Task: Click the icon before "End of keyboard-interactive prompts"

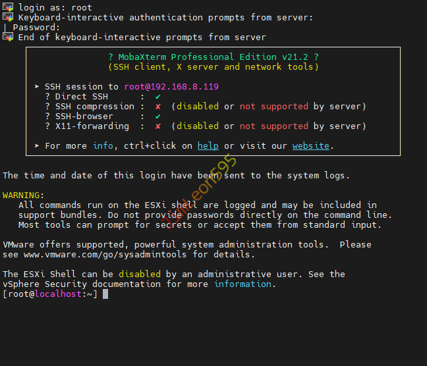Action: tap(8, 37)
